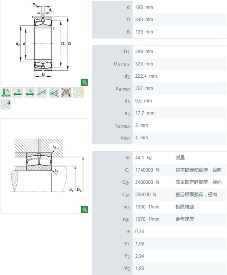Click the crossed-out red and green arrows icon
This screenshot has height=275, width=227.
pyautogui.click(x=66, y=92)
